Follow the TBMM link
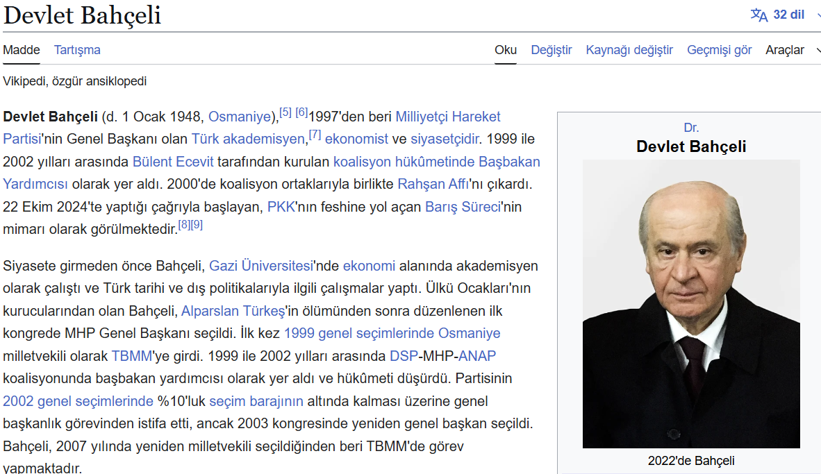The width and height of the screenshot is (821, 474). coord(131,356)
